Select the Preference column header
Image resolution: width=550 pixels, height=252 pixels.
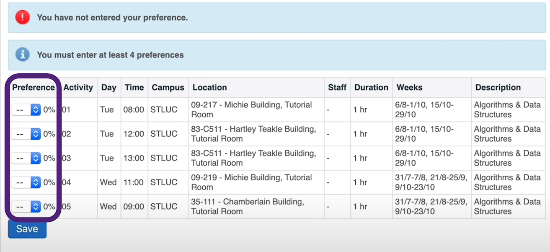34,88
